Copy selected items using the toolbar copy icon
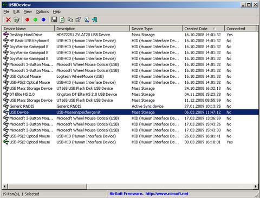260x198 pixels. coord(70,19)
